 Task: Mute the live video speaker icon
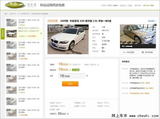[x=123, y=46]
